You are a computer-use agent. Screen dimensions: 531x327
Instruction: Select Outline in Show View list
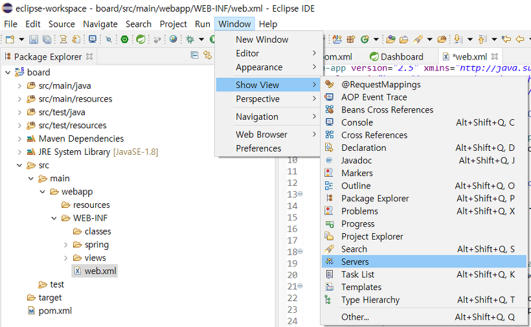tap(424, 186)
